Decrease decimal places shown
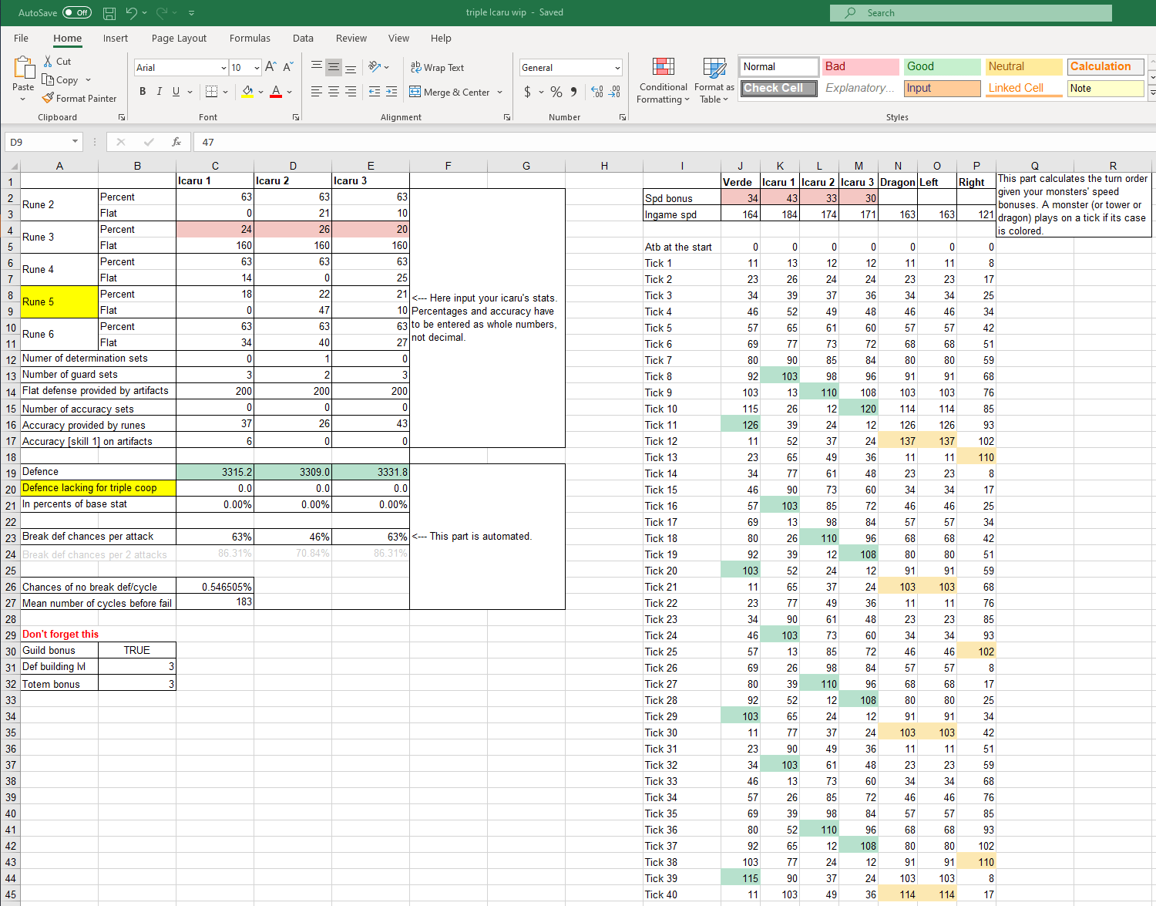 (614, 92)
